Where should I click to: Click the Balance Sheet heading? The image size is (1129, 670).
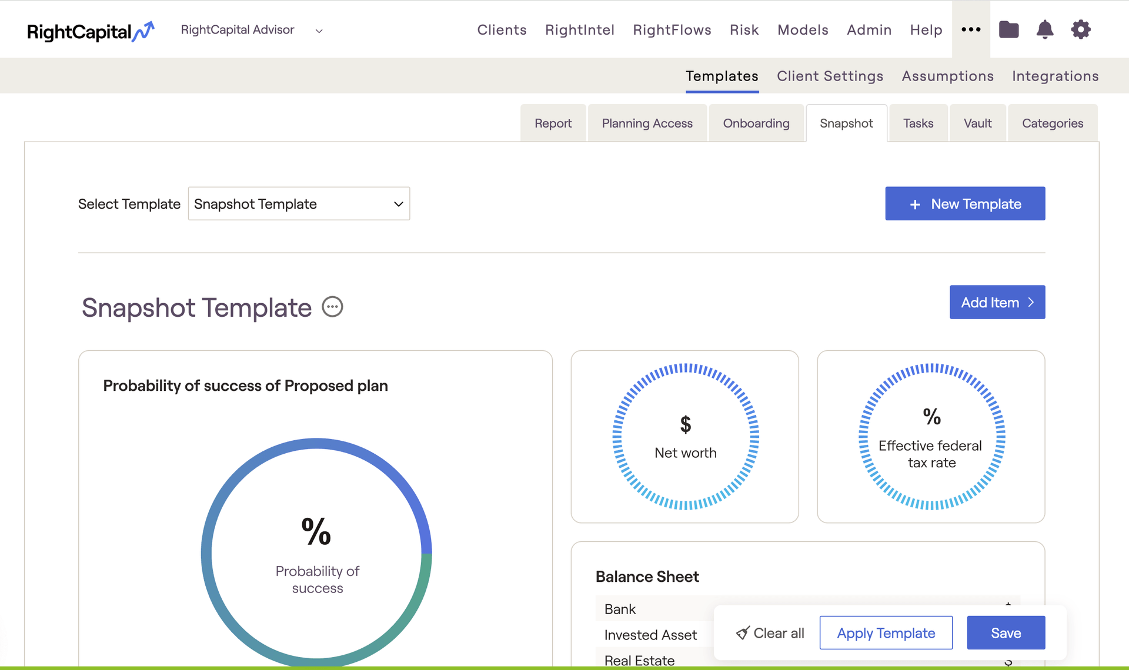click(647, 577)
